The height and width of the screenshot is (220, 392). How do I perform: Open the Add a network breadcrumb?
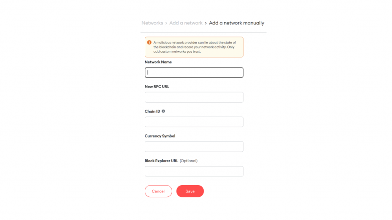pyautogui.click(x=186, y=23)
